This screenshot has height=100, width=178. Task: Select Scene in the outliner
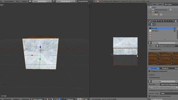click(x=154, y=7)
